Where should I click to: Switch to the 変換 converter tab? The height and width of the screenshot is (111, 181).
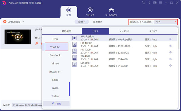tap(69, 12)
